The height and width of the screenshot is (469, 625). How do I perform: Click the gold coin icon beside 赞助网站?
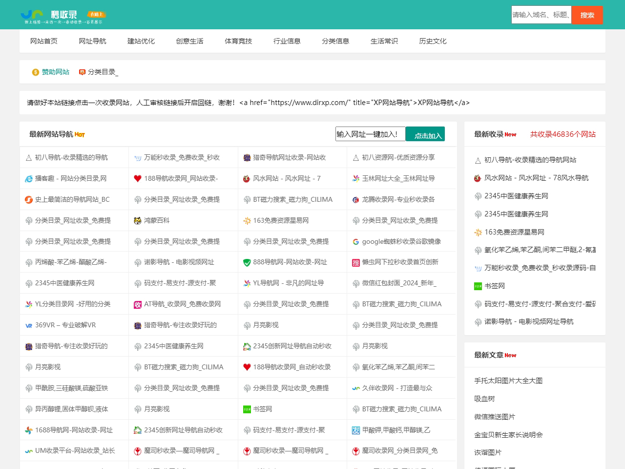click(x=36, y=72)
